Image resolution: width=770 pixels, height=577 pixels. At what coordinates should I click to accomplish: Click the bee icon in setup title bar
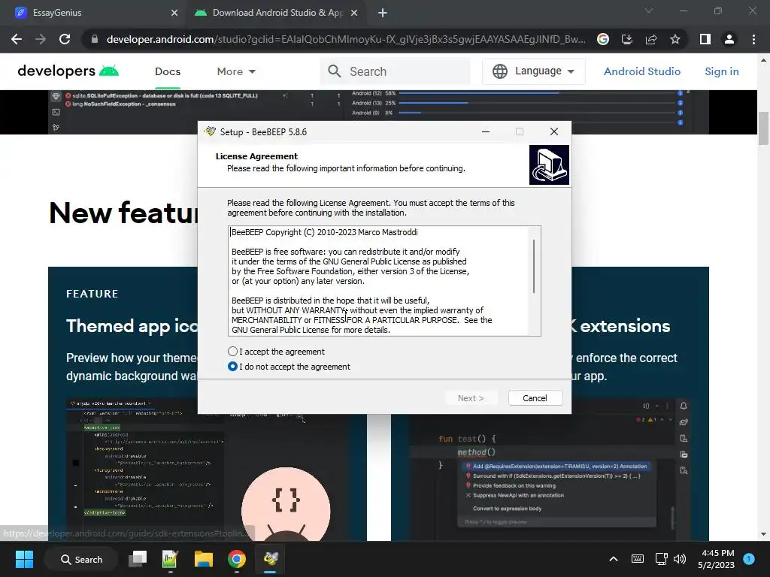pos(211,131)
